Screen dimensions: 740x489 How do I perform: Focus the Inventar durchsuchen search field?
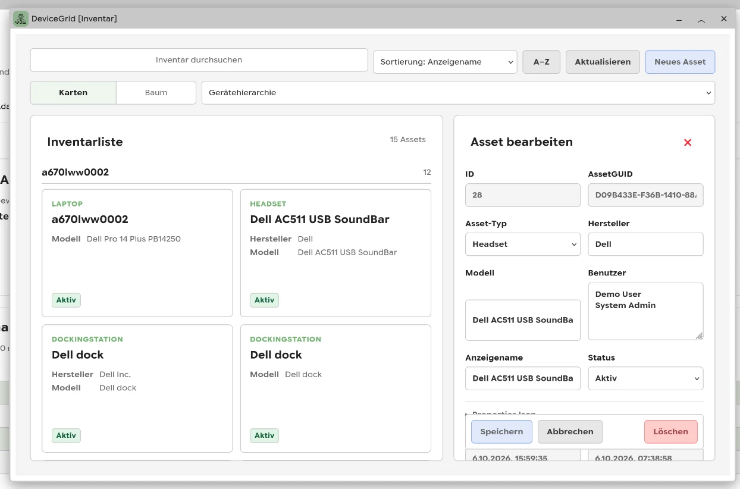(x=199, y=60)
